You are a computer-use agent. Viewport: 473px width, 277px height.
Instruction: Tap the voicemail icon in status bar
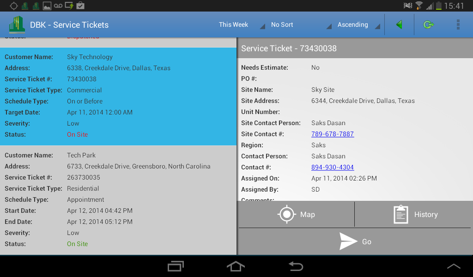[58, 6]
